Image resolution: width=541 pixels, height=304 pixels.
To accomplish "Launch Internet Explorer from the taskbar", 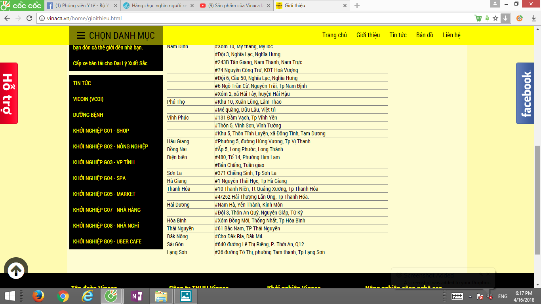I will (x=87, y=296).
